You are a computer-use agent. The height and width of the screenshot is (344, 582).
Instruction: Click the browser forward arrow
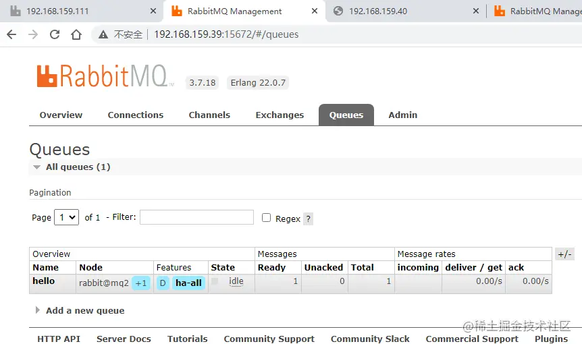[x=33, y=34]
